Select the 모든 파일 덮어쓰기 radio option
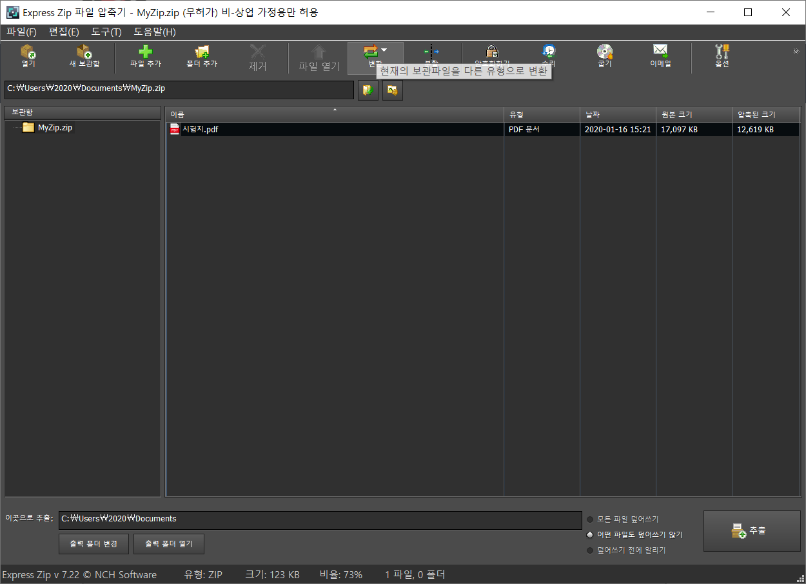The height and width of the screenshot is (584, 806). pyautogui.click(x=590, y=519)
